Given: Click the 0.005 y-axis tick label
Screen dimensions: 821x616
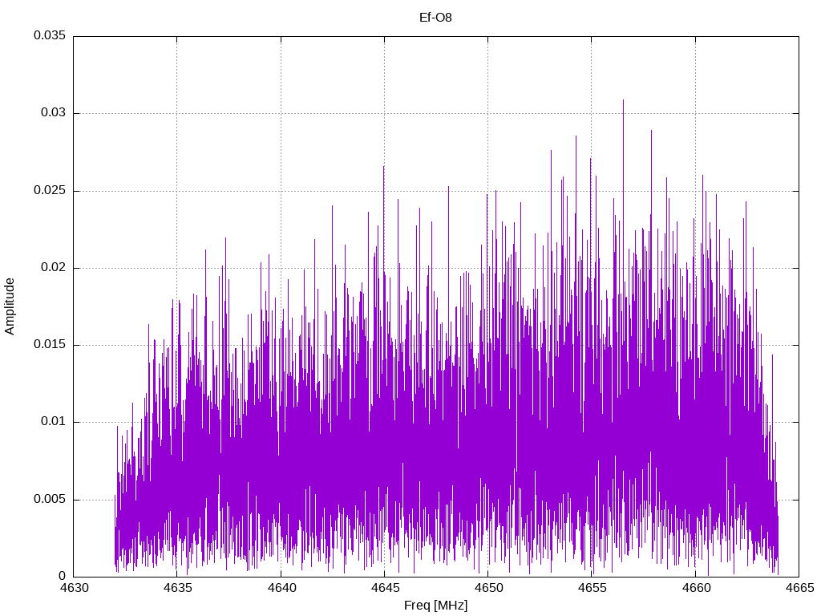Looking at the screenshot, I should point(50,499).
